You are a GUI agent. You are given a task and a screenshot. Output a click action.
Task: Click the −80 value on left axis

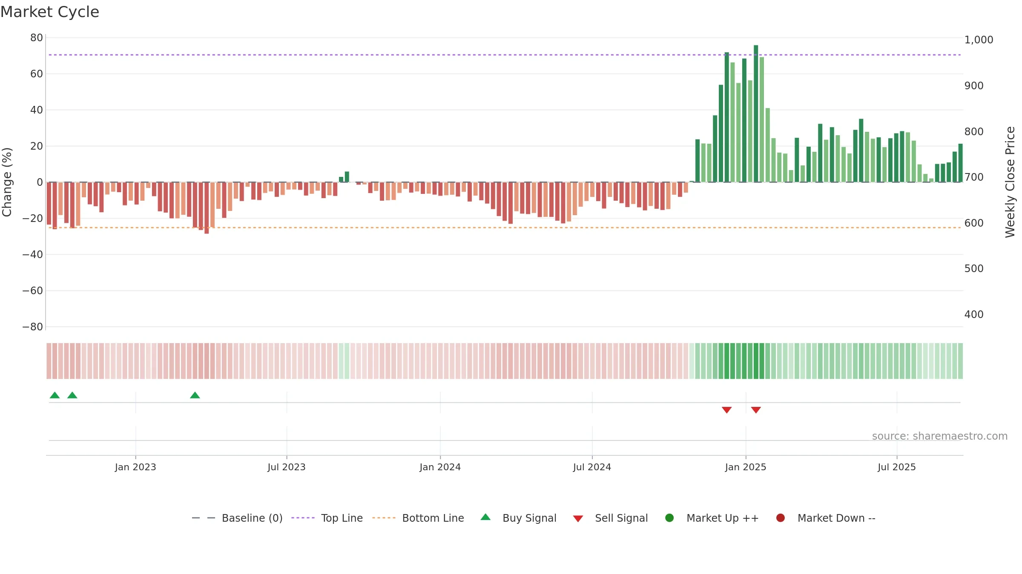tap(33, 327)
